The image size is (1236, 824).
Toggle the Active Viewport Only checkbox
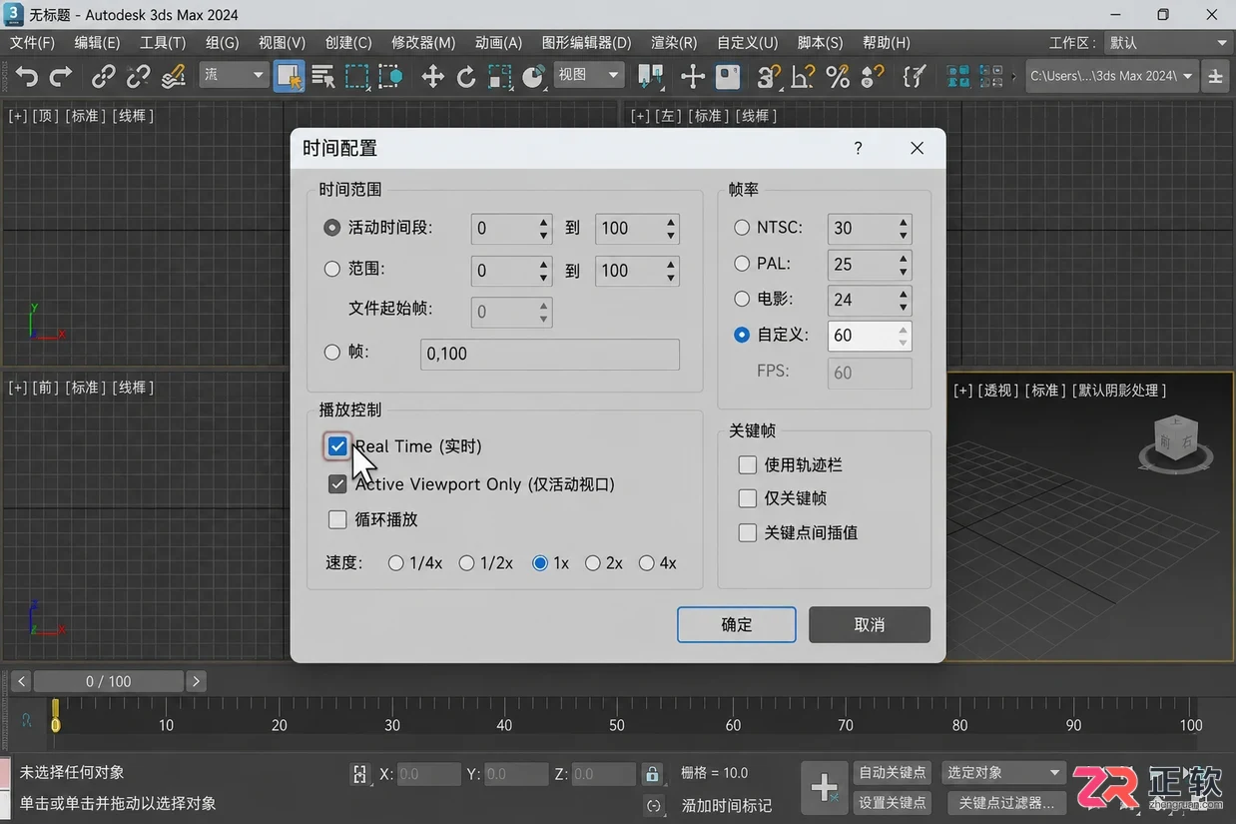337,484
